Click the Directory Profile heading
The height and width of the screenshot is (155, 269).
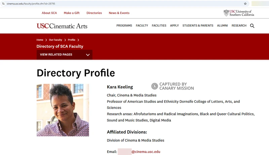pyautogui.click(x=76, y=73)
